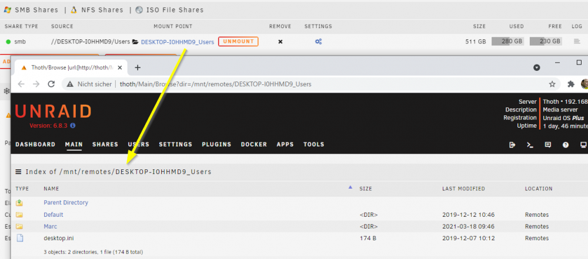Go back in browser history
Image resolution: width=588 pixels, height=259 pixels.
21,84
